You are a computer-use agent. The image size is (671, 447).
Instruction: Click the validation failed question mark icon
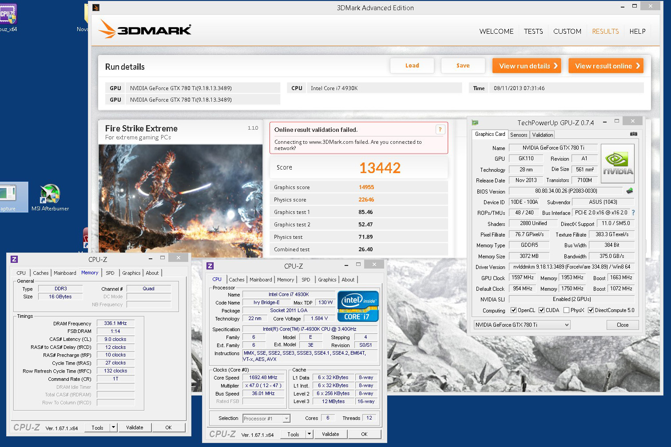coord(440,130)
